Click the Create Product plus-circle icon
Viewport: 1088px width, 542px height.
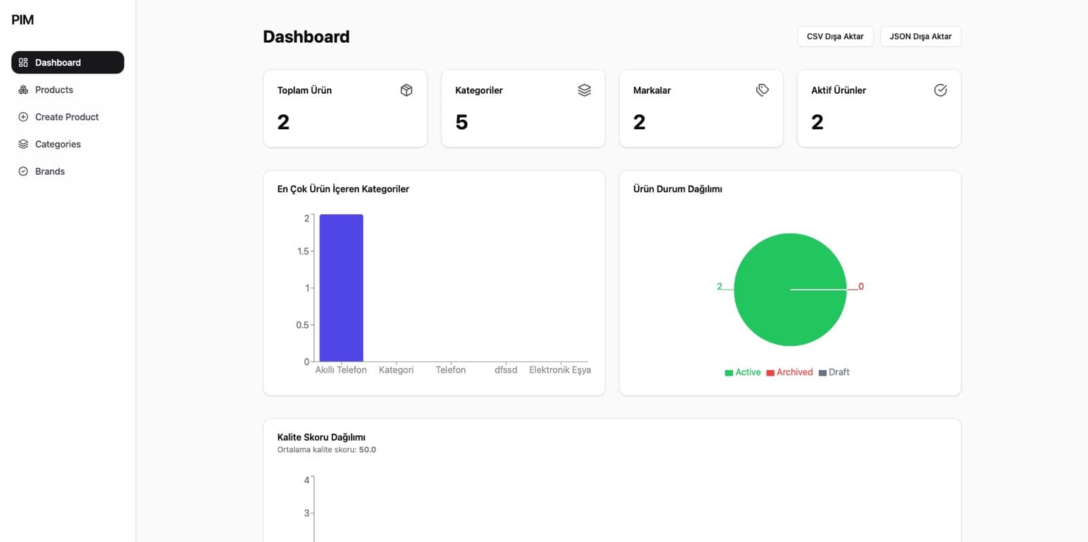click(23, 117)
